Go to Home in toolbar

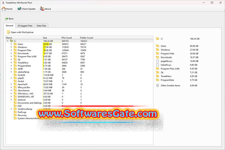coord(7,9)
